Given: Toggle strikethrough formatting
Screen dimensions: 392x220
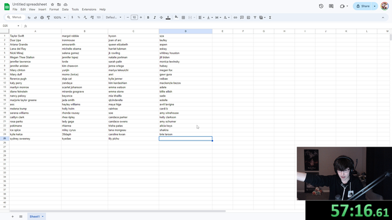Looking at the screenshot, I should (x=161, y=18).
